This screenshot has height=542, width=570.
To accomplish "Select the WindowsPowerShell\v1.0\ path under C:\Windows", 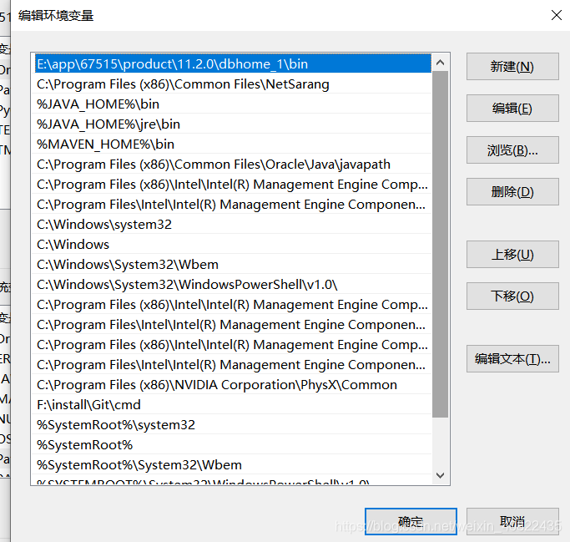I will tap(233, 285).
